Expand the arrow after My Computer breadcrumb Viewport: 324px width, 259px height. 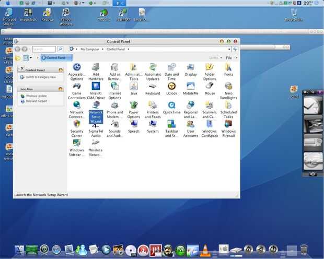tap(103, 49)
